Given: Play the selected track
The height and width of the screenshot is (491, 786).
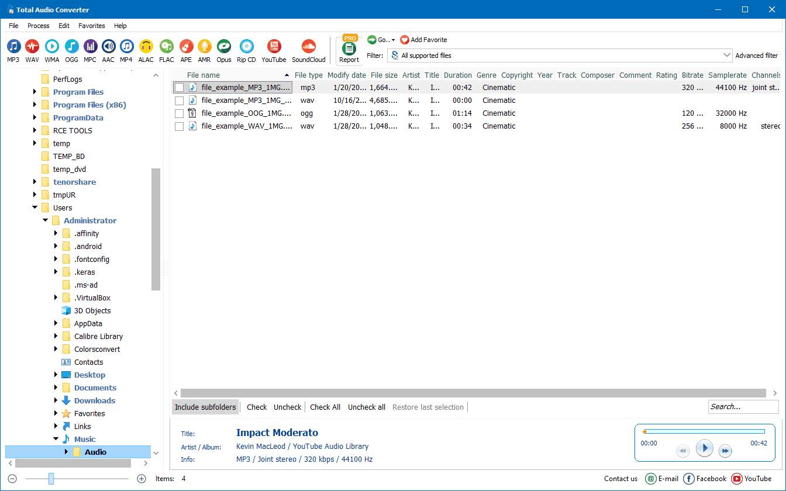Looking at the screenshot, I should 705,448.
